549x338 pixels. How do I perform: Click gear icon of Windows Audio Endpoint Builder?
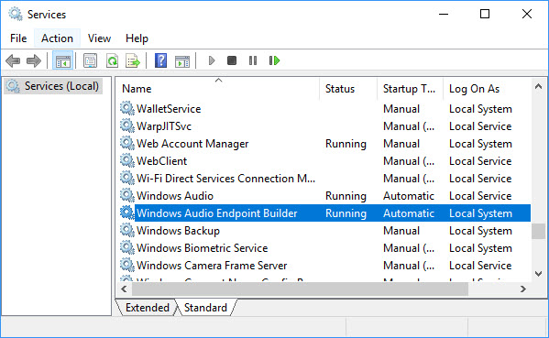pos(127,213)
